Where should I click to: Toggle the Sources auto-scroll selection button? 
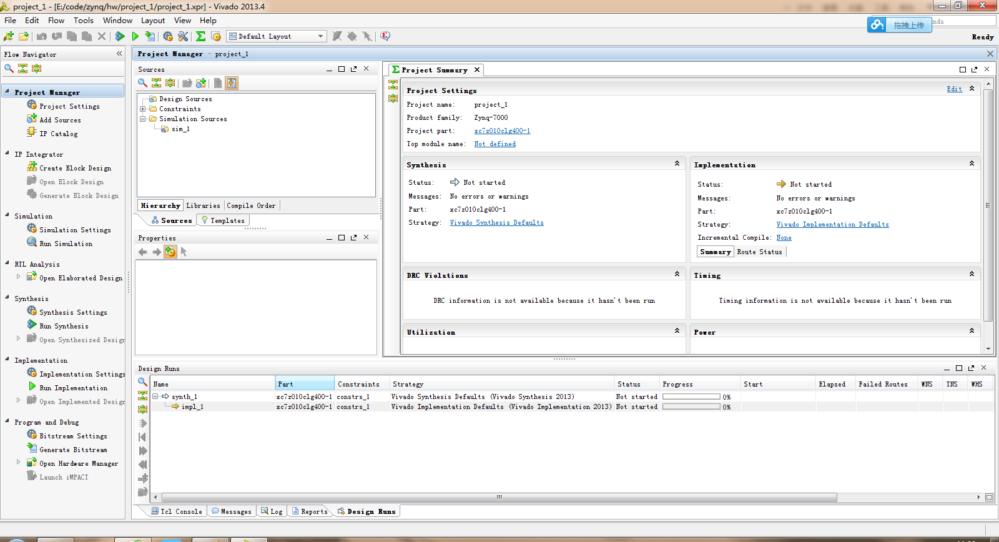[232, 83]
